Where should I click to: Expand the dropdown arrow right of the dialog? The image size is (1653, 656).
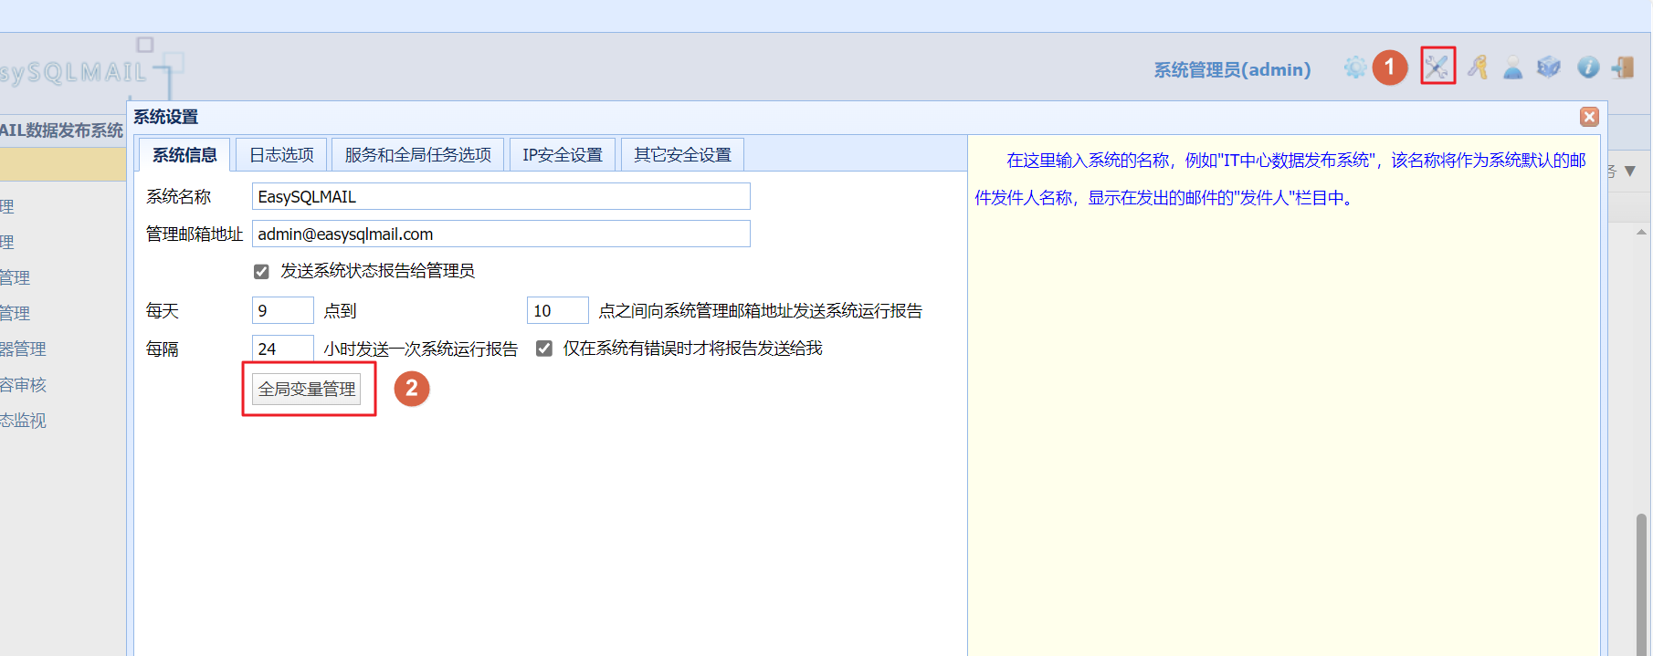[1630, 172]
